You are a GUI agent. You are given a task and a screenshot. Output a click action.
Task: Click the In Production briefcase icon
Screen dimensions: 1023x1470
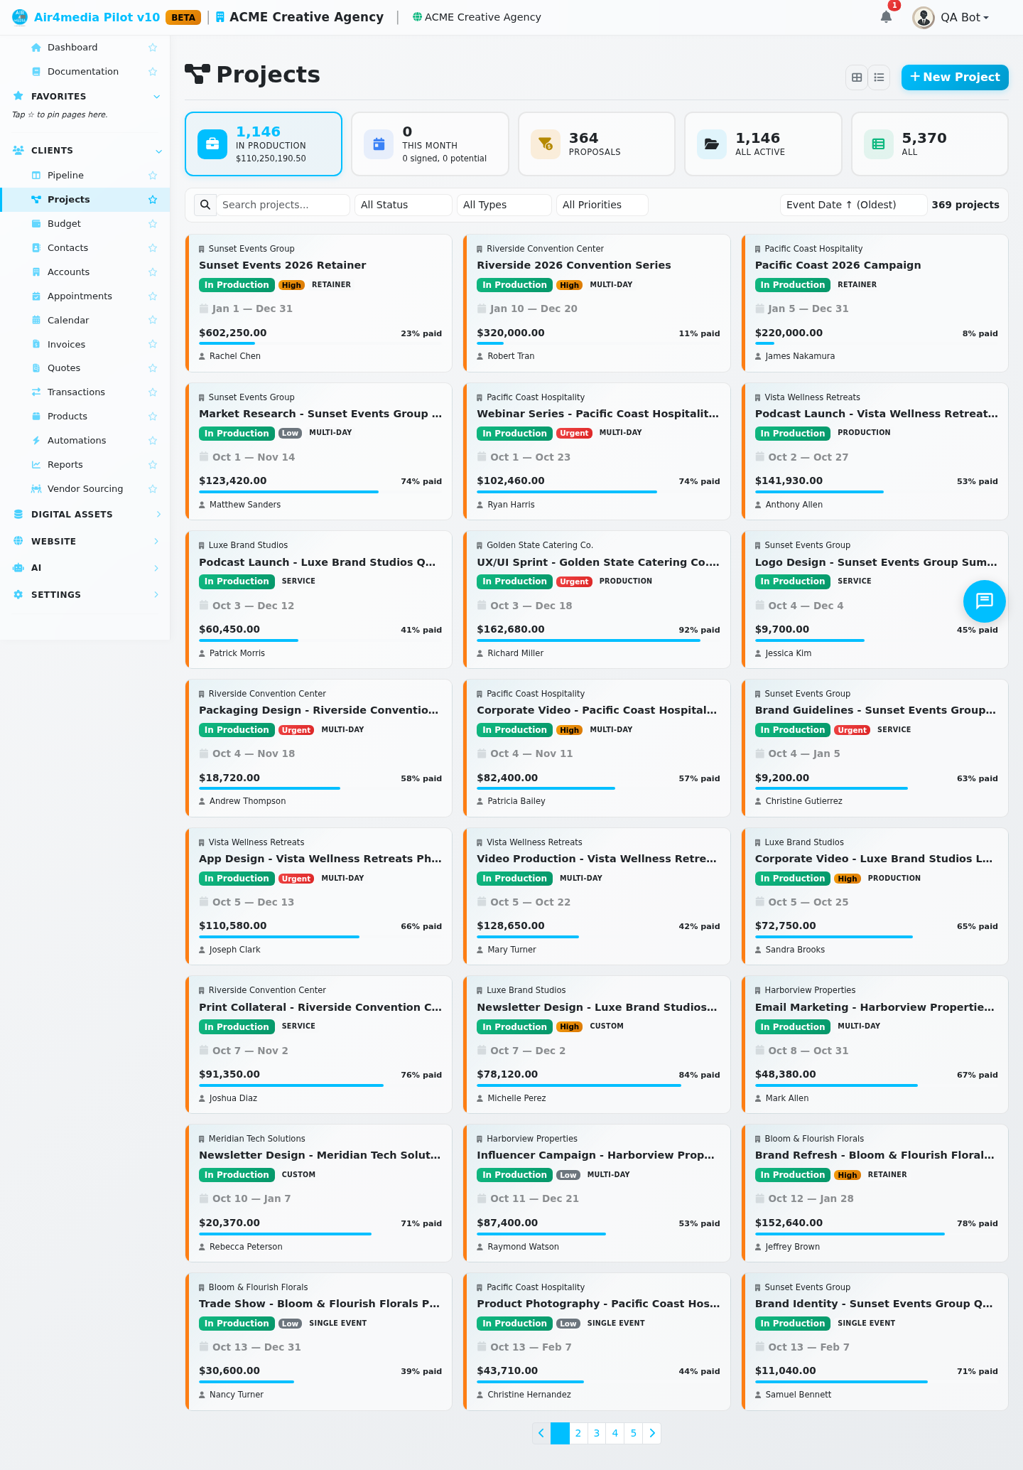click(x=212, y=144)
